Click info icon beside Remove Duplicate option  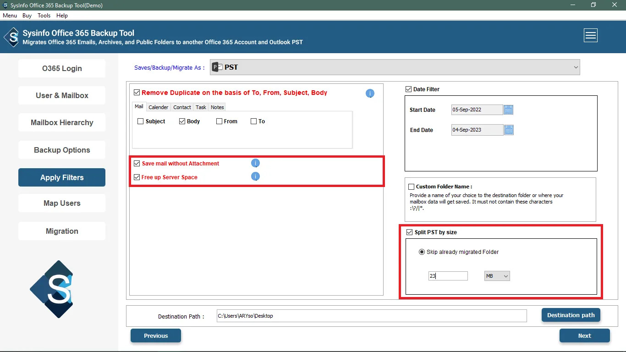(370, 93)
